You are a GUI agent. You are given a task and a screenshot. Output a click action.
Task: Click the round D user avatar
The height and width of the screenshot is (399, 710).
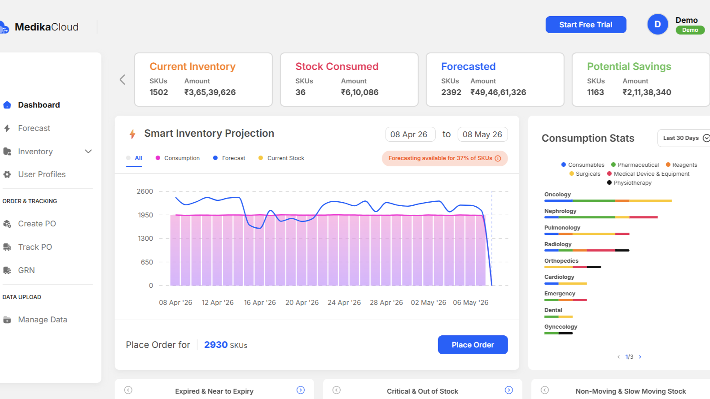[x=657, y=24]
